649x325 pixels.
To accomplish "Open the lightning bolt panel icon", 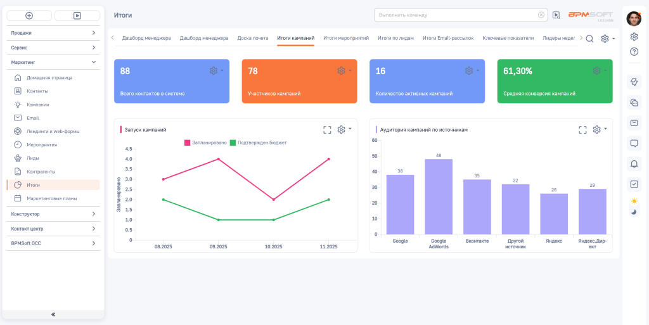I will [634, 82].
